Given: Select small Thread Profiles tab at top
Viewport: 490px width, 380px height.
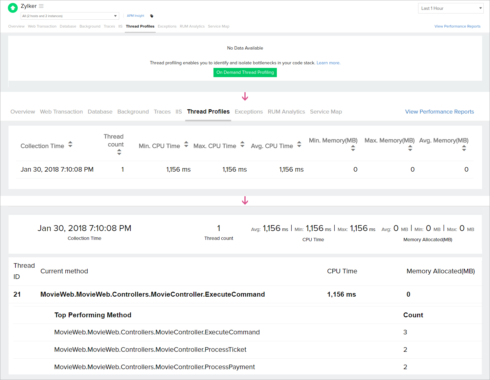Looking at the screenshot, I should click(140, 26).
